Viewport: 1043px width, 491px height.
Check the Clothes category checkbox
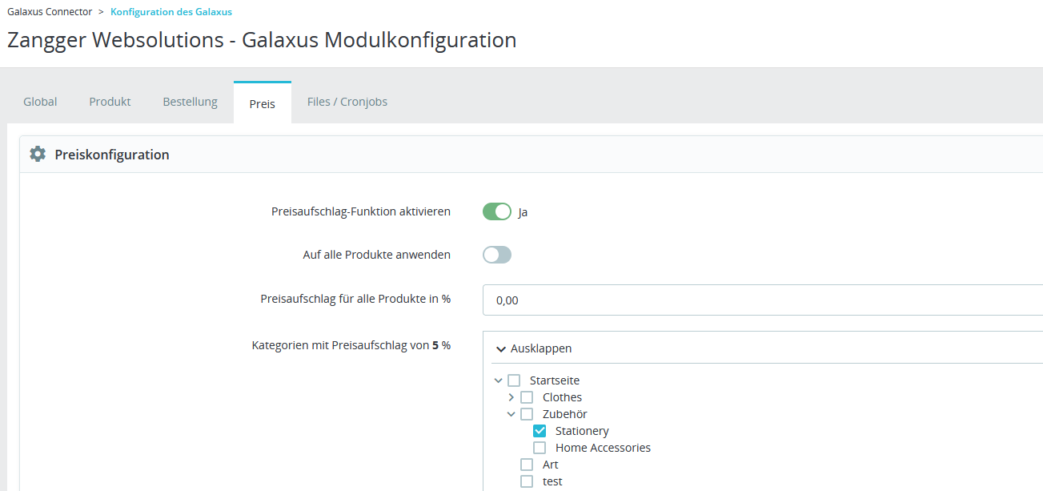point(527,397)
